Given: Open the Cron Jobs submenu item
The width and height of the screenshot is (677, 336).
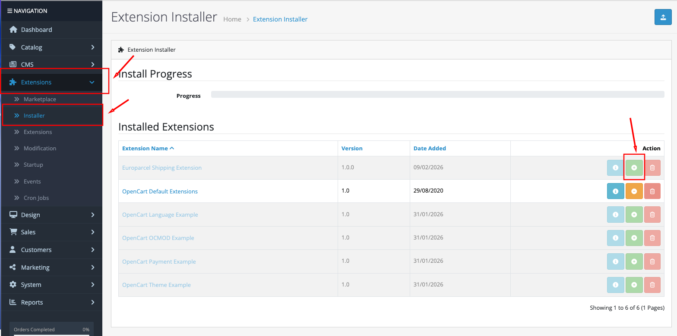Looking at the screenshot, I should 36,198.
